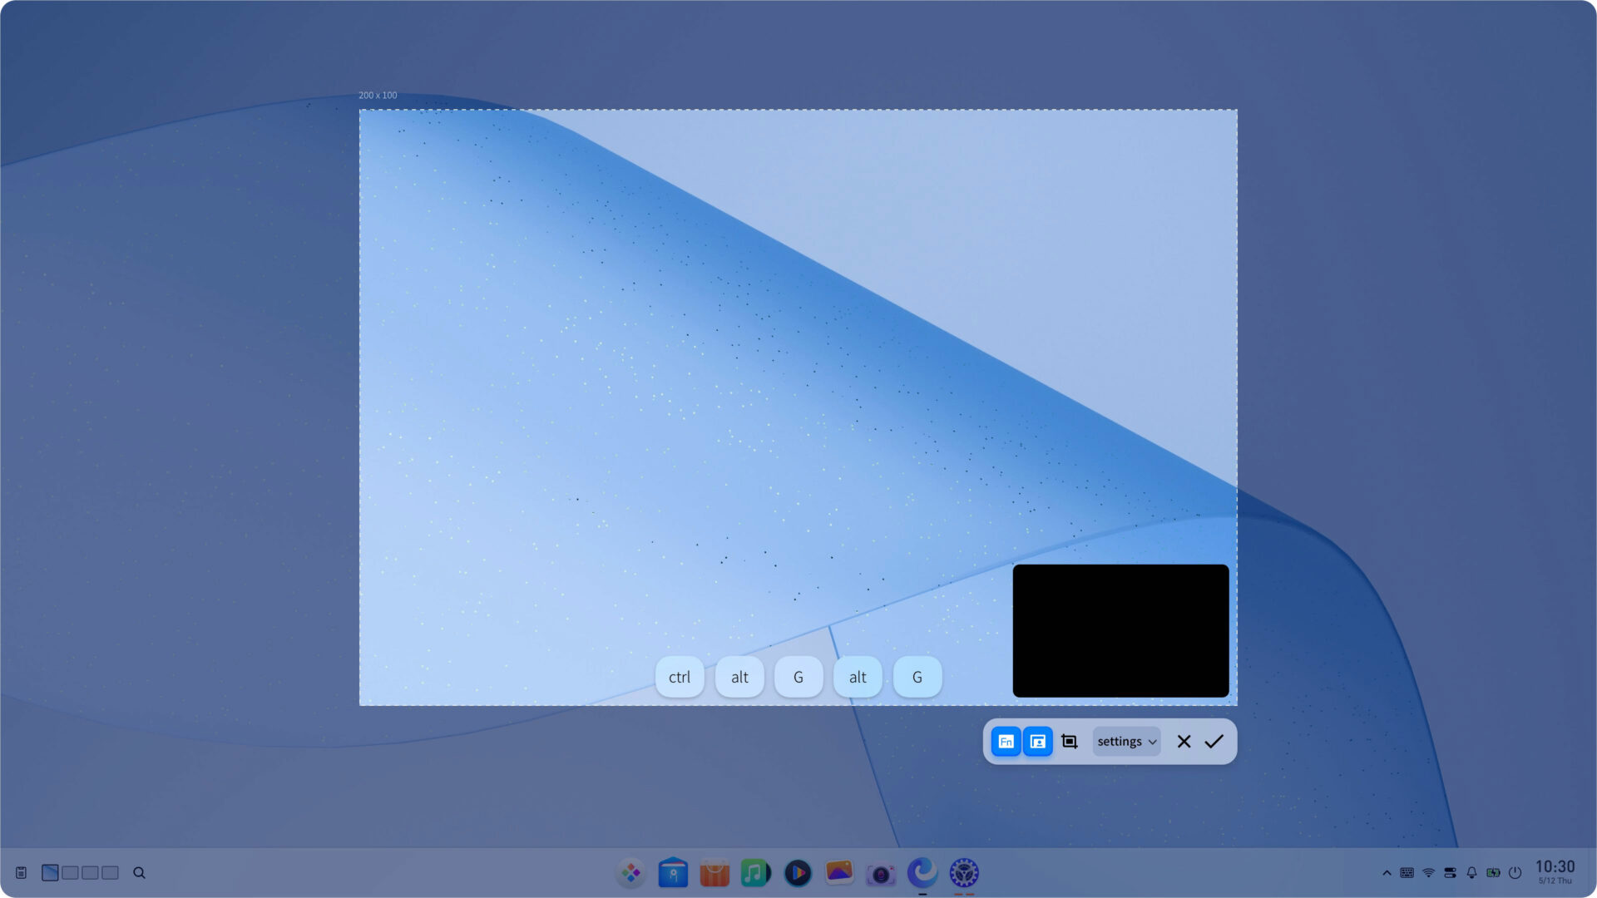Click the cancel X icon
The height and width of the screenshot is (898, 1597).
(1184, 741)
